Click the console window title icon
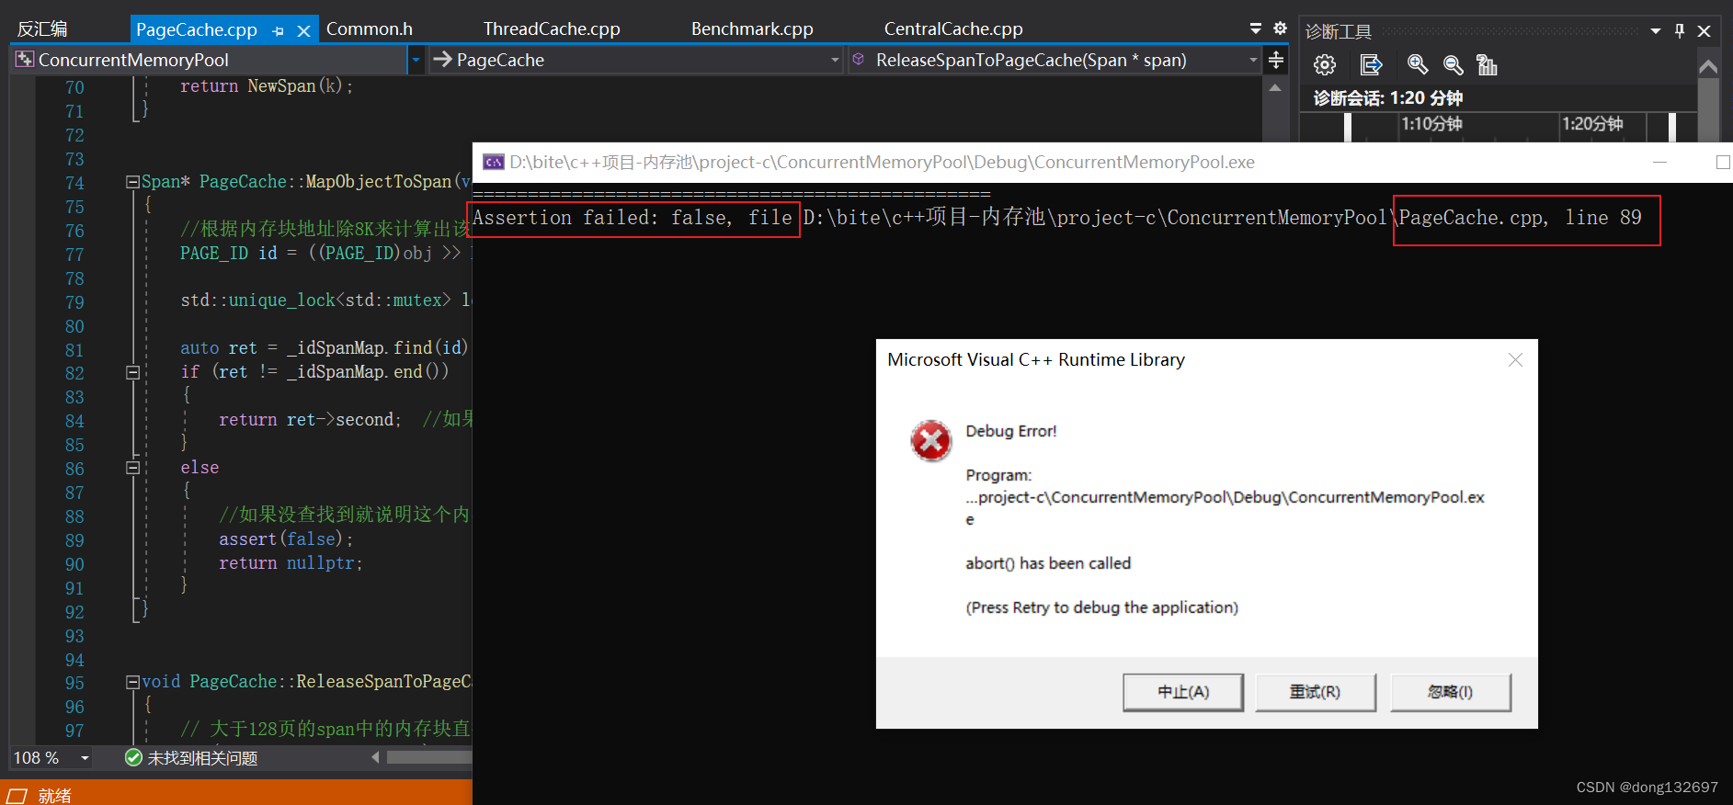Viewport: 1733px width, 805px height. [494, 162]
